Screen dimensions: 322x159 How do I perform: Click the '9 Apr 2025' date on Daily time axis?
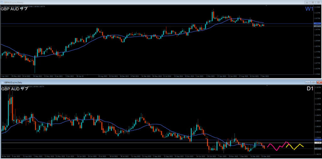coord(16,156)
